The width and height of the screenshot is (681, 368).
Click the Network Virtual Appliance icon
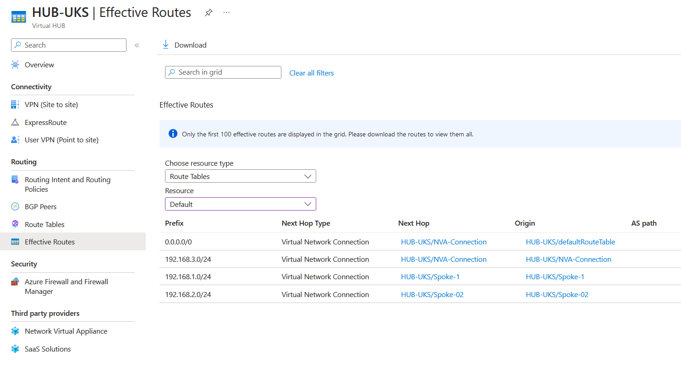15,331
